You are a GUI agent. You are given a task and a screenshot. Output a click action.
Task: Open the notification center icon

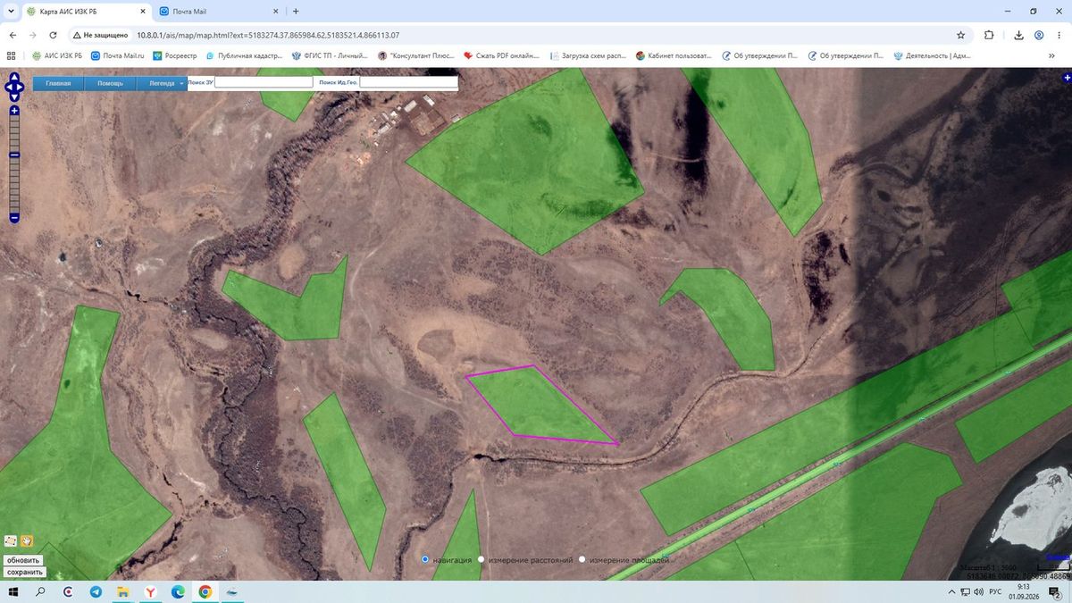[1055, 592]
